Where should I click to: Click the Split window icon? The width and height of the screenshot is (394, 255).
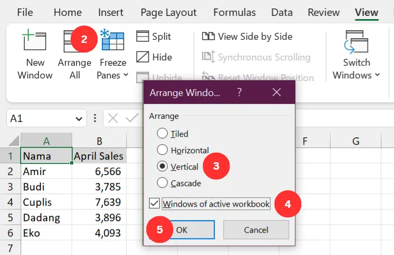click(143, 36)
